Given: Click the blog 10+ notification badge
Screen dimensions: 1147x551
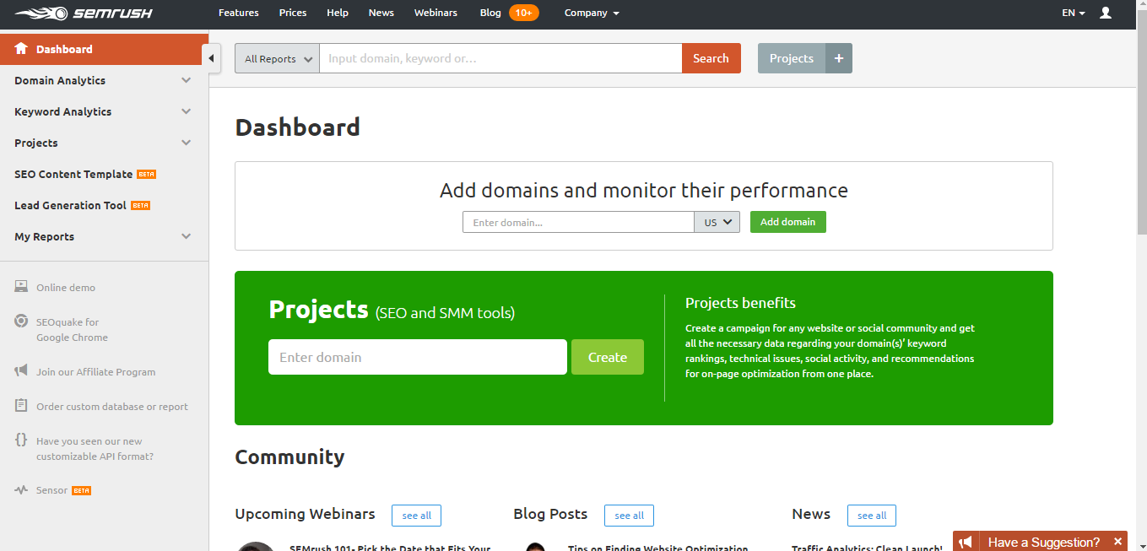Looking at the screenshot, I should [523, 13].
